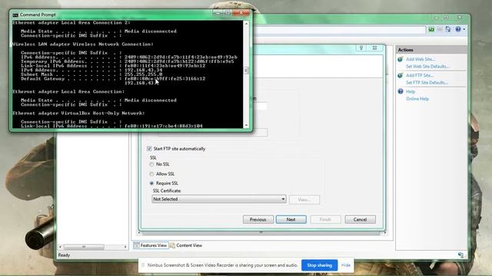
Task: Click Add Web Site action link
Action: [421, 59]
